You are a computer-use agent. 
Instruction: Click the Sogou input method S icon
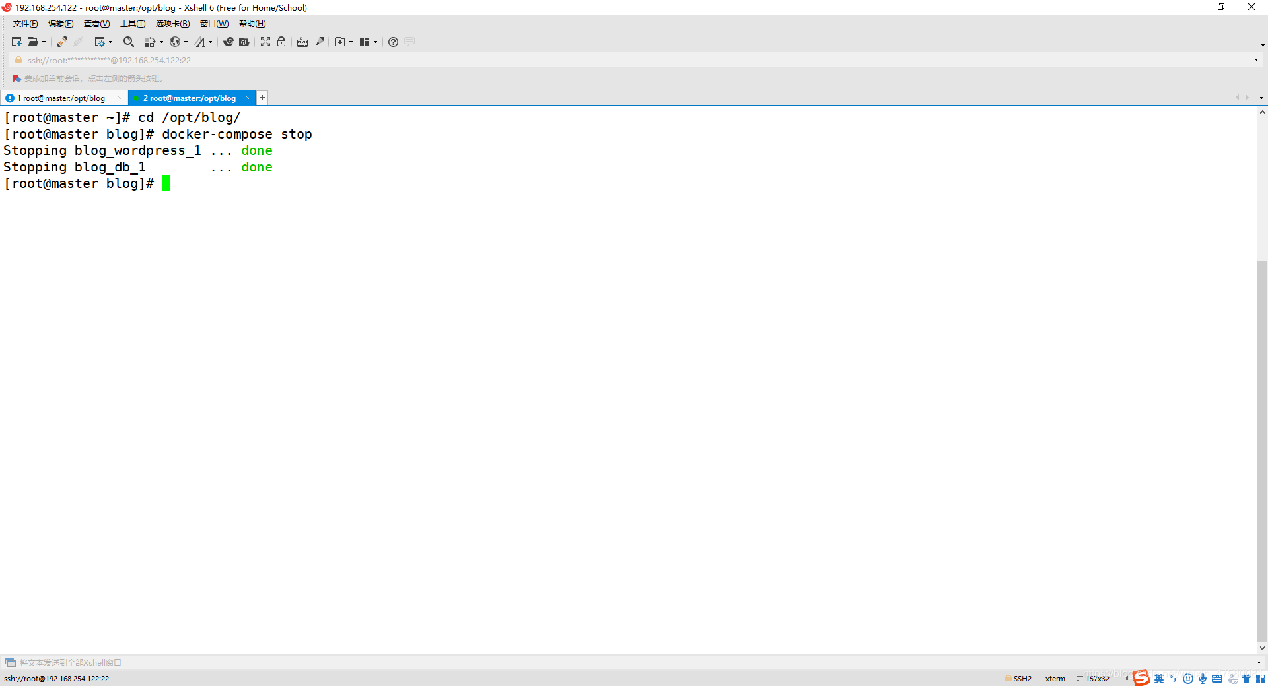[1141, 678]
